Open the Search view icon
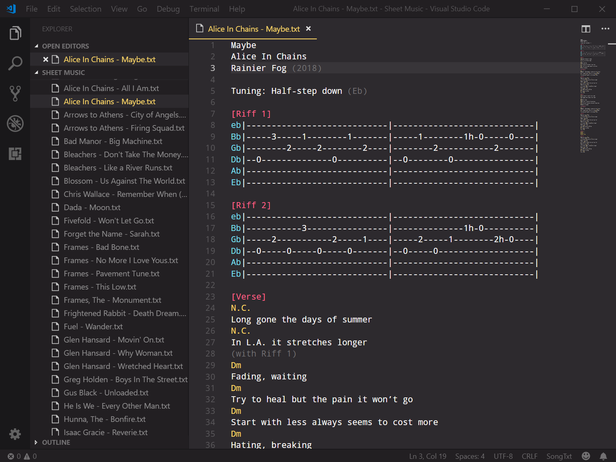The width and height of the screenshot is (616, 462). 15,63
